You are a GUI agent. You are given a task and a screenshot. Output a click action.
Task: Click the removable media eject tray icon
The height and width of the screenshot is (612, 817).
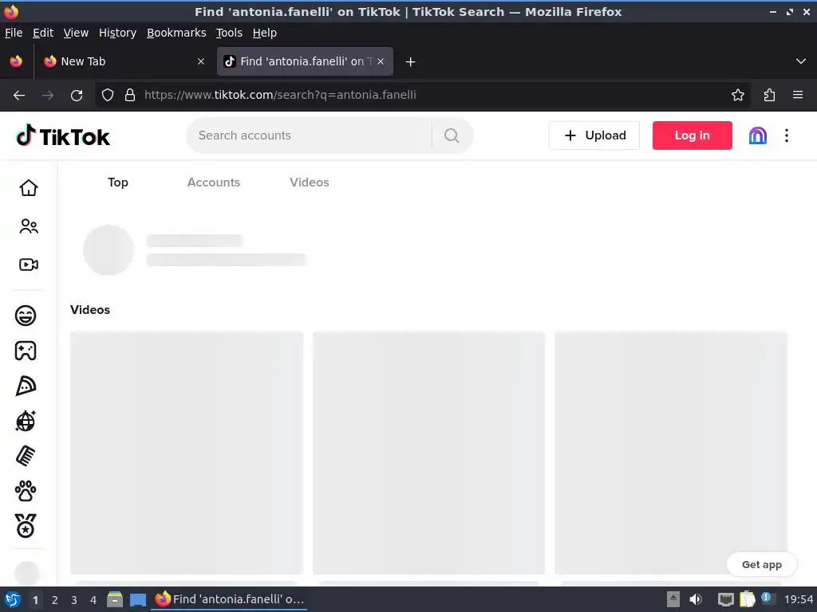673,599
